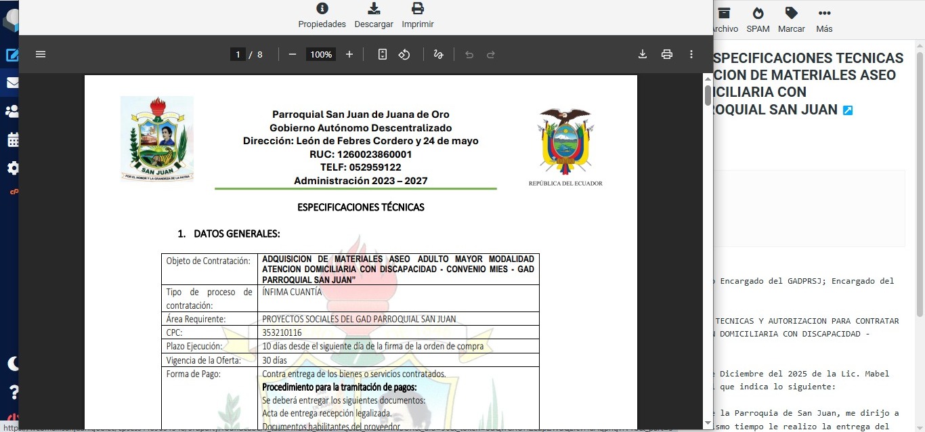The image size is (925, 432).
Task: Move the message to Archivo
Action: (724, 20)
